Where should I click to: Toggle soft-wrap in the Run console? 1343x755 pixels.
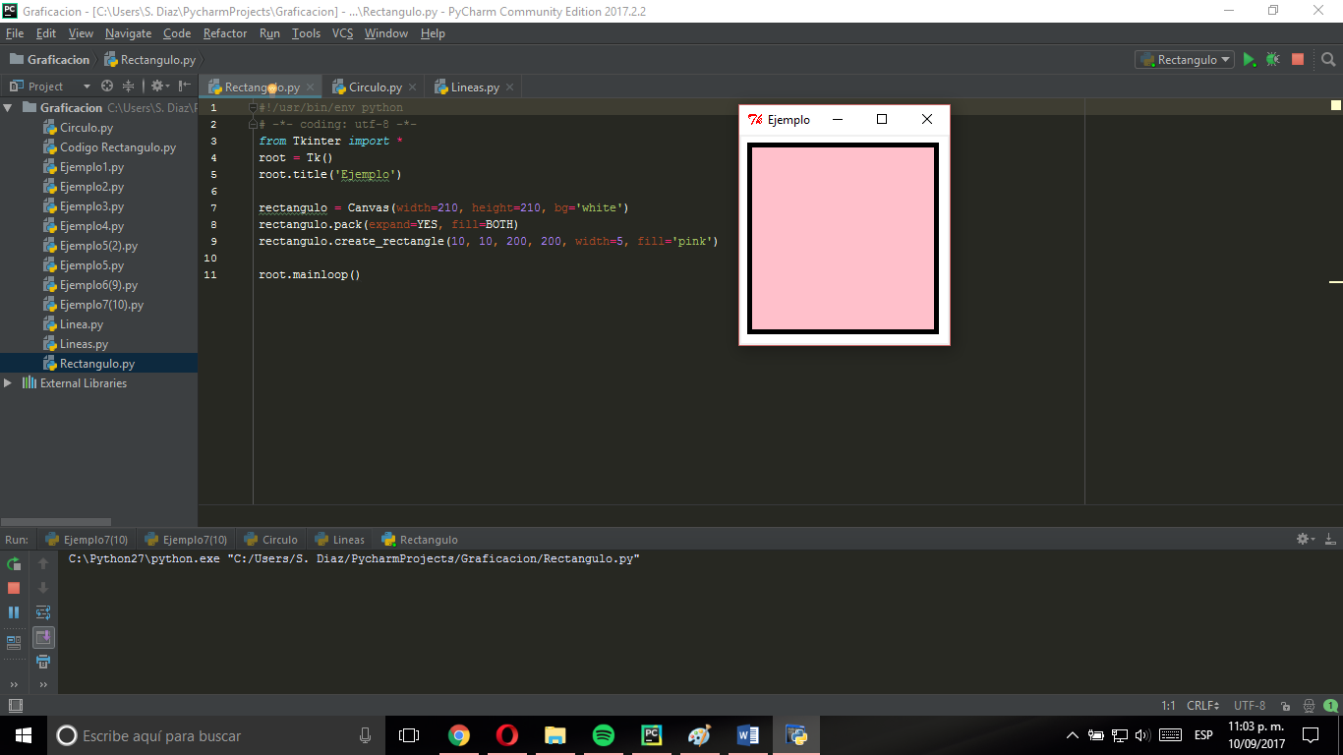click(x=42, y=611)
